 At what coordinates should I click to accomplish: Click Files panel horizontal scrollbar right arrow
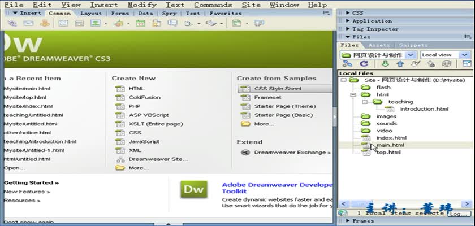pos(467,203)
